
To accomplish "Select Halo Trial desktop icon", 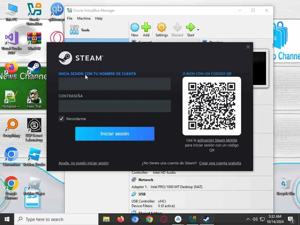I will tap(34, 99).
